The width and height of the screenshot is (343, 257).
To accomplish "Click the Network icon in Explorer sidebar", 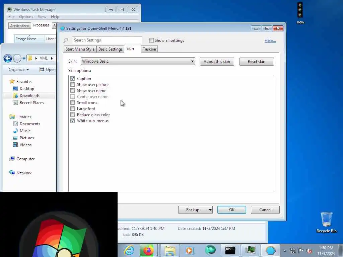I will (x=12, y=173).
